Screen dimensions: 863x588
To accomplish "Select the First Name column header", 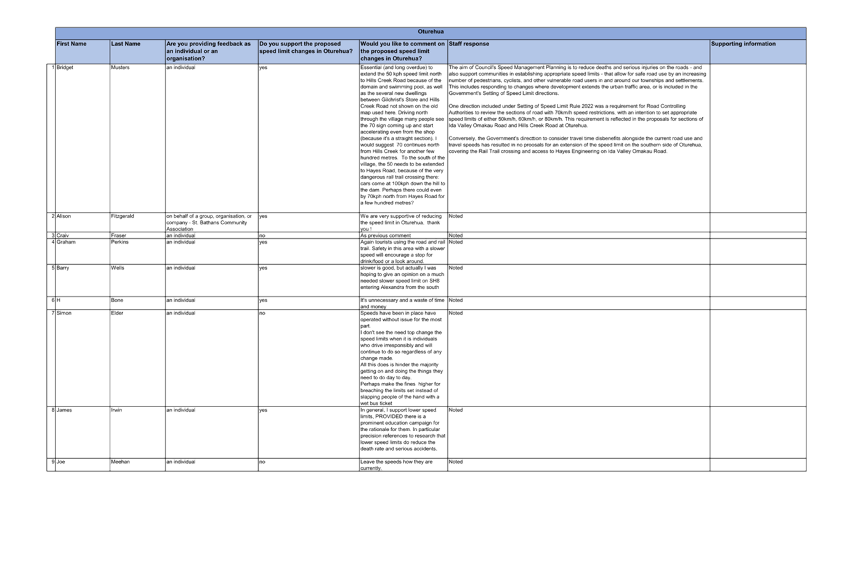I will point(72,44).
